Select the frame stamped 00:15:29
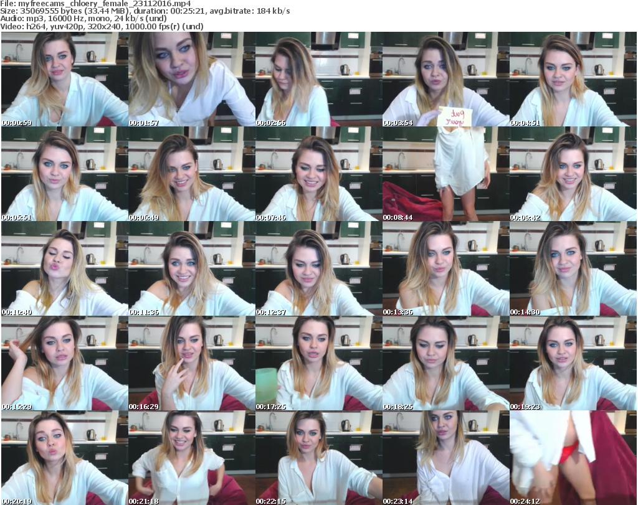 click(65, 363)
